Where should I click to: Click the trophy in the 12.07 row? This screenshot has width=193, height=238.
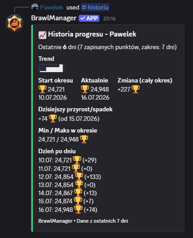[x=79, y=177]
